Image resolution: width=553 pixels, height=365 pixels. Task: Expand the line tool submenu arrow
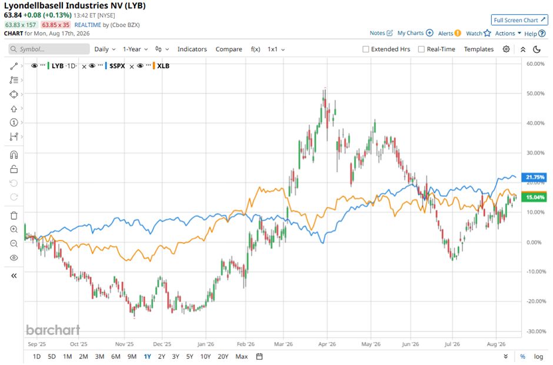[22, 66]
